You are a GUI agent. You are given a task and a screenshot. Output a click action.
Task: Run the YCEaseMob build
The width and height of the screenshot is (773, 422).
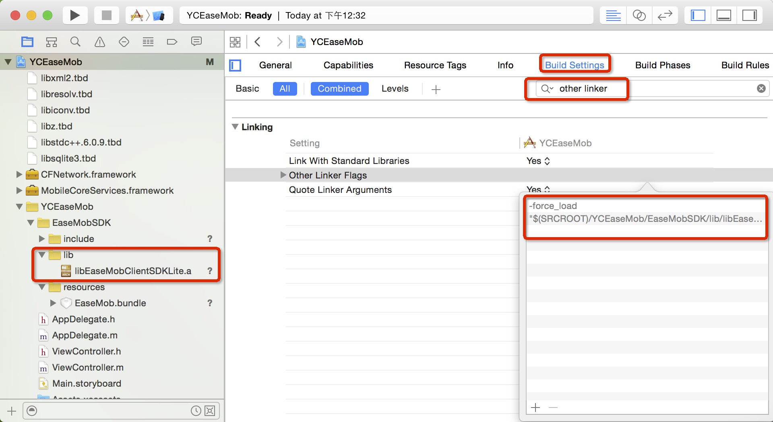tap(75, 15)
